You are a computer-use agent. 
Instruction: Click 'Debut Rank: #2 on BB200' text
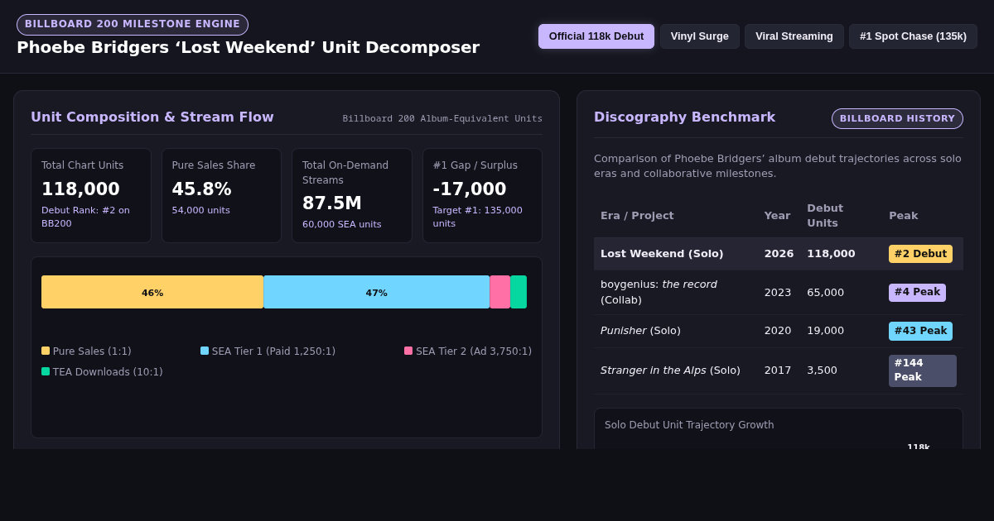pos(85,217)
